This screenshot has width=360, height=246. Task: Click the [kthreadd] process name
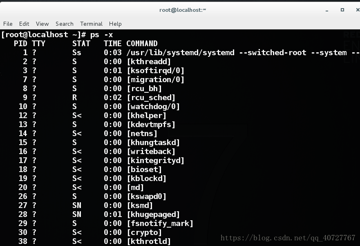pyautogui.click(x=149, y=62)
